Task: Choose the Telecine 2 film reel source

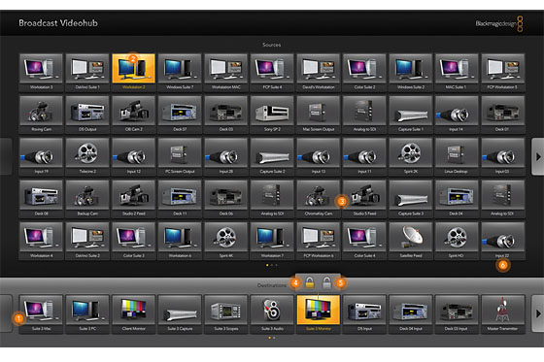Action: (x=87, y=156)
